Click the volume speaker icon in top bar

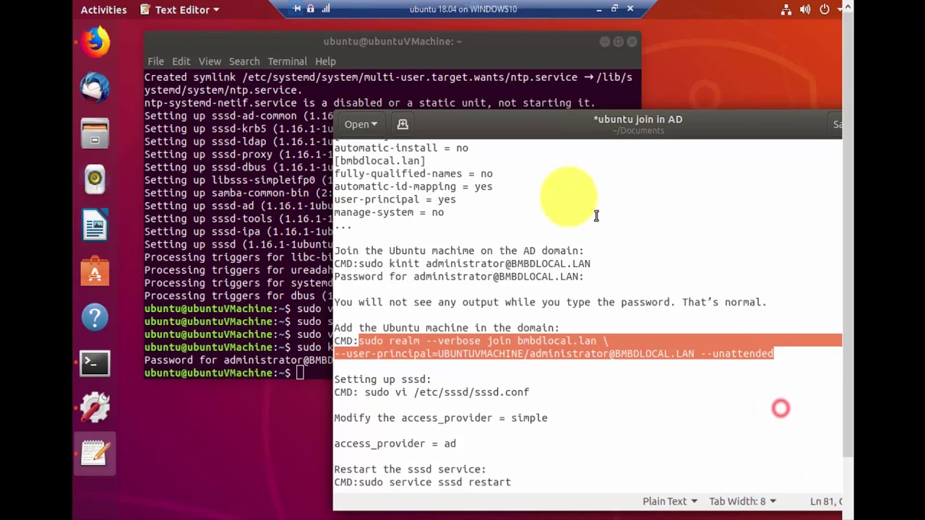point(805,9)
